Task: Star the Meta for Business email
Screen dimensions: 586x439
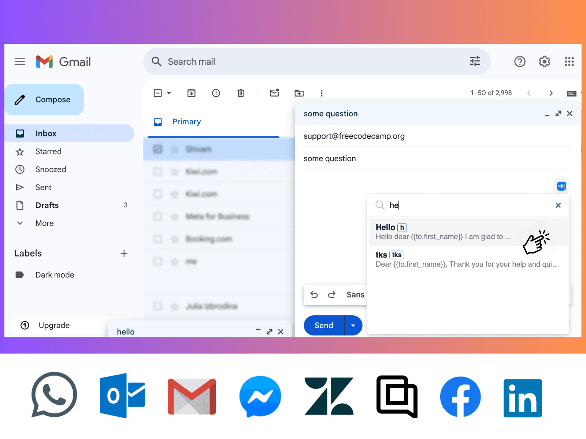Action: click(175, 217)
